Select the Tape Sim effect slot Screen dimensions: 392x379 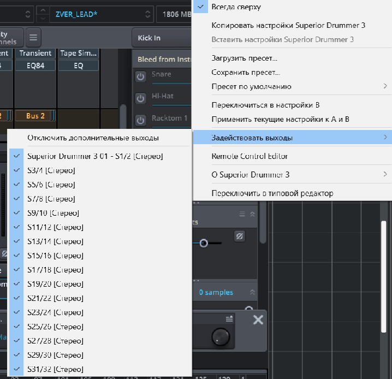coord(78,54)
